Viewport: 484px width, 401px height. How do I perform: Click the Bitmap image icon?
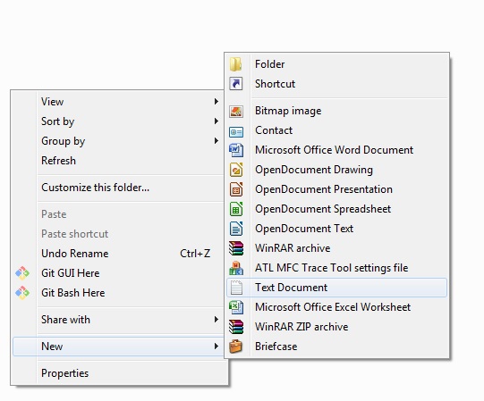coord(236,111)
